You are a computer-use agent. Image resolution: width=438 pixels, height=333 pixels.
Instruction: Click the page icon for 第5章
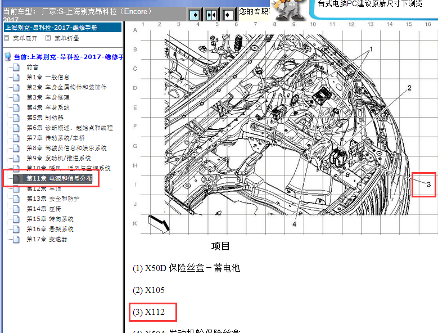pos(16,118)
